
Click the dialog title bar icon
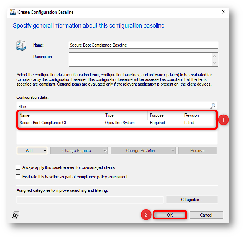(13, 12)
